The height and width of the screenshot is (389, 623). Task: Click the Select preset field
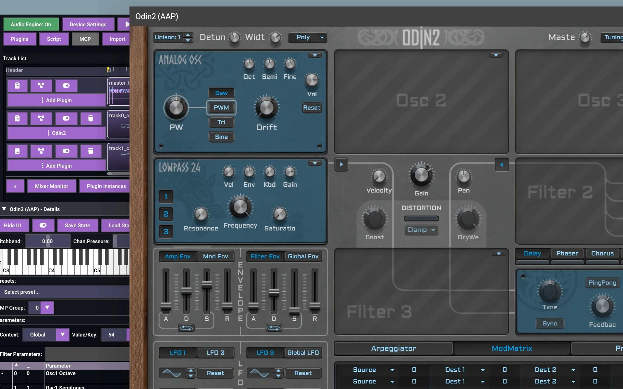(x=65, y=292)
